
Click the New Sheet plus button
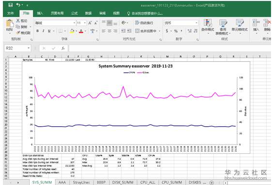point(212,183)
